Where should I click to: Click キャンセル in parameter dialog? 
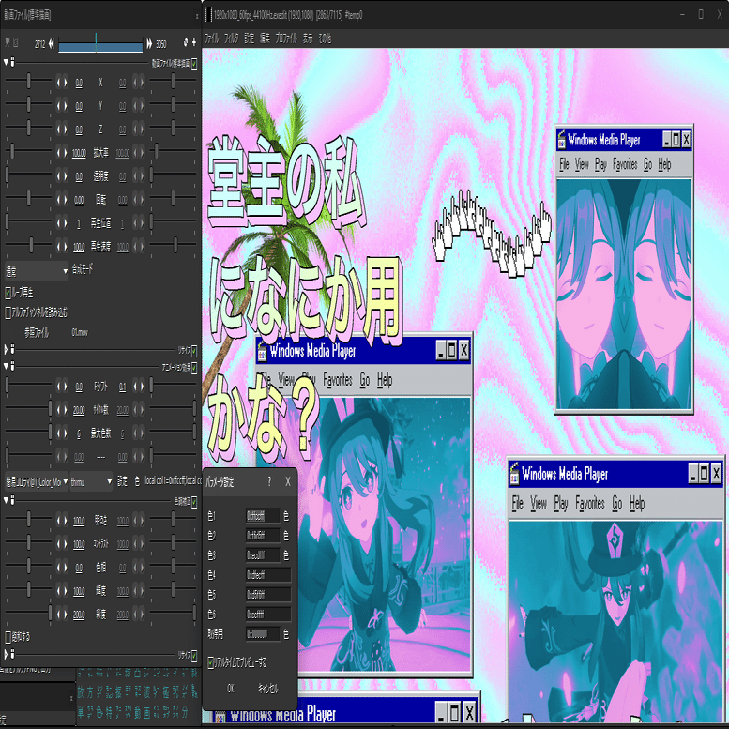point(267,689)
